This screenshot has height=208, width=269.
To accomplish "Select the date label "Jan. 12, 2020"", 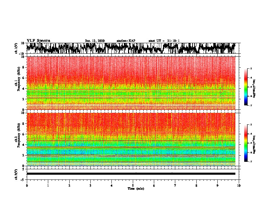I will coord(95,41).
